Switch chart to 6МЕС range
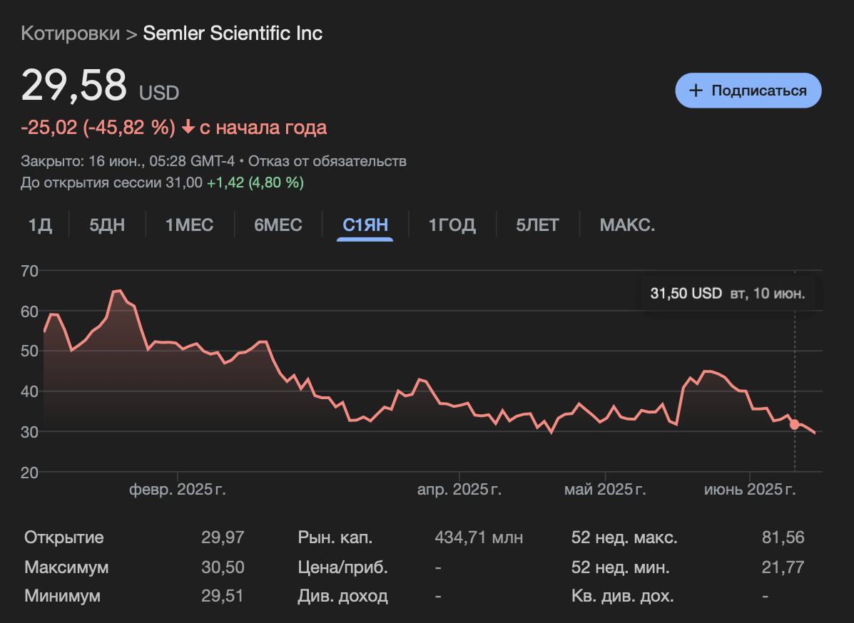This screenshot has width=854, height=623. click(278, 225)
